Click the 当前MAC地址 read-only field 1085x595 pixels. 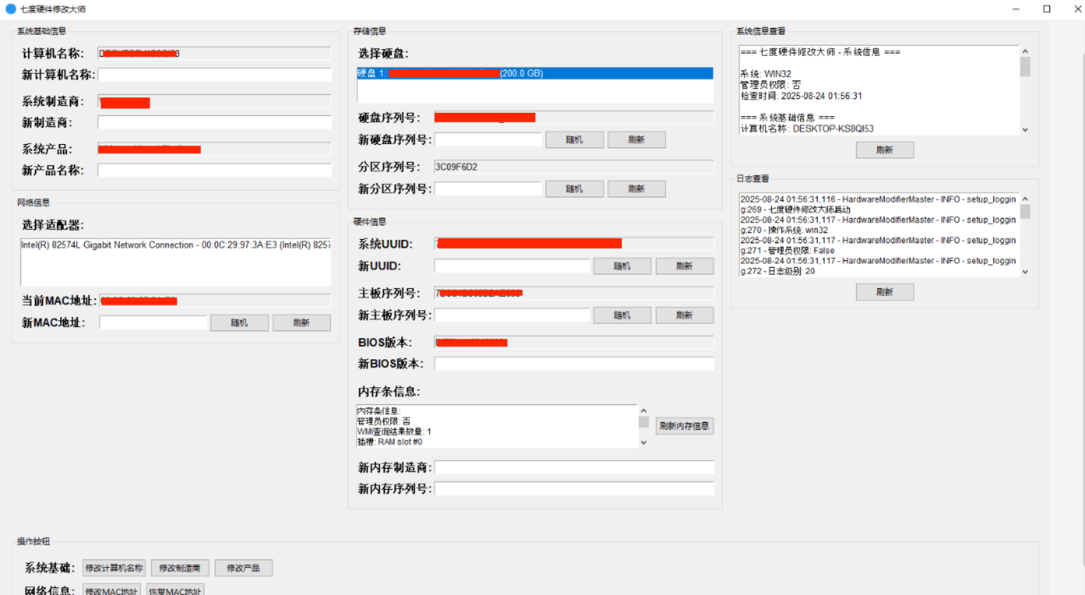(x=215, y=301)
